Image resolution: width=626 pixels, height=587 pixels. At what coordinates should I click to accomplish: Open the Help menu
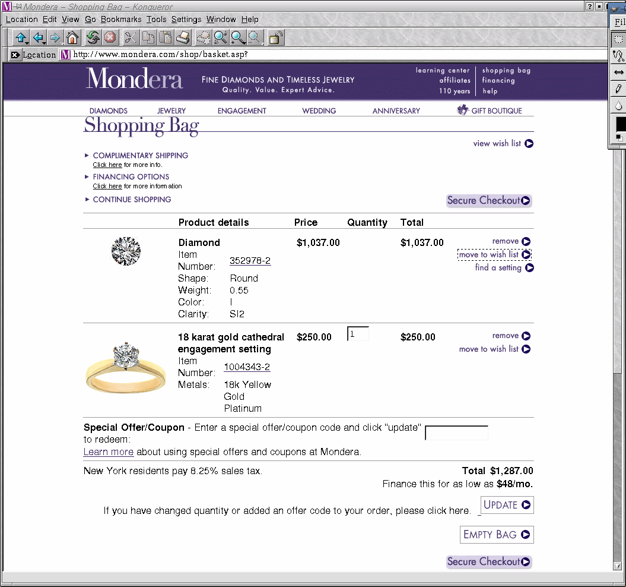tap(250, 19)
